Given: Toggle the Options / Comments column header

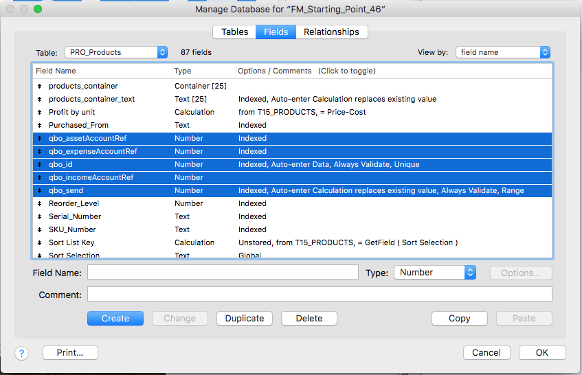Looking at the screenshot, I should tap(394, 71).
